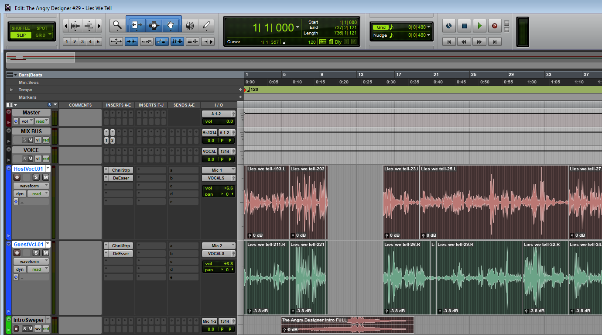
Task: Open HostVocl.01 track view selector waveform
Action: [x=31, y=186]
